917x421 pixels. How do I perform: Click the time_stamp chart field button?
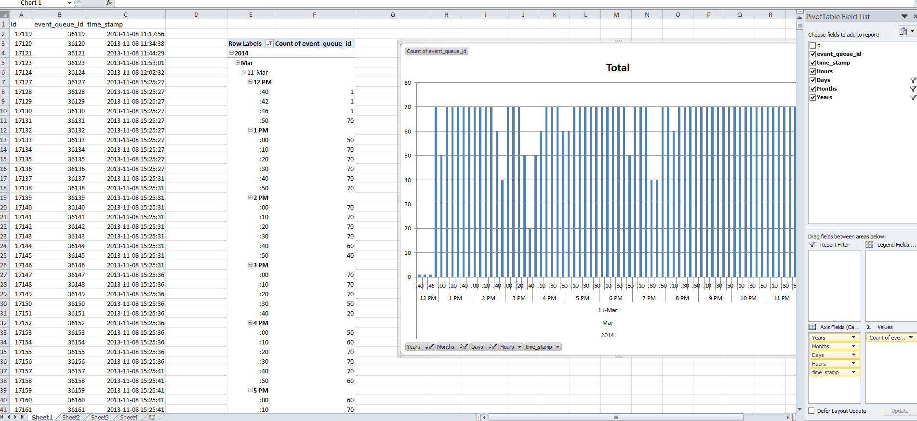click(x=542, y=347)
